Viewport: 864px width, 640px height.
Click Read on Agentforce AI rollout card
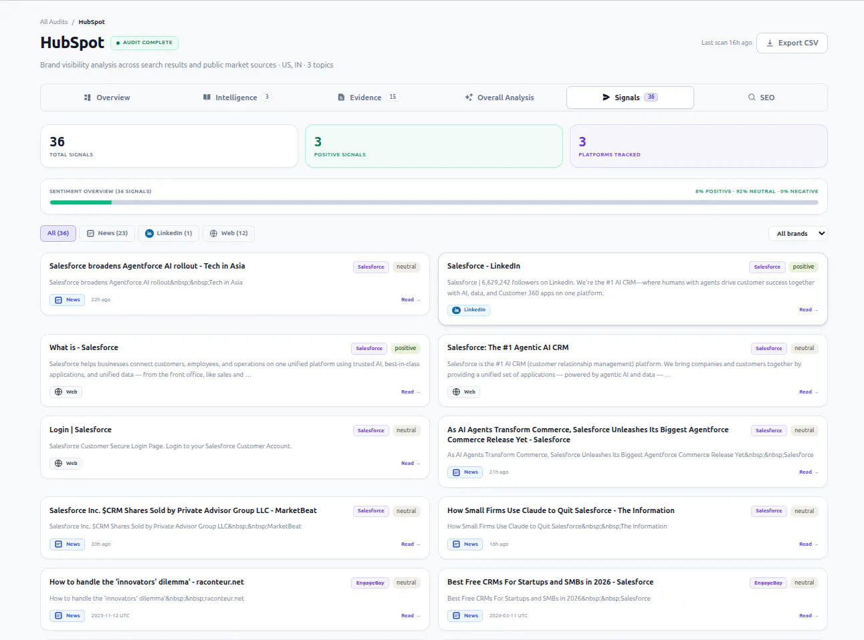410,300
